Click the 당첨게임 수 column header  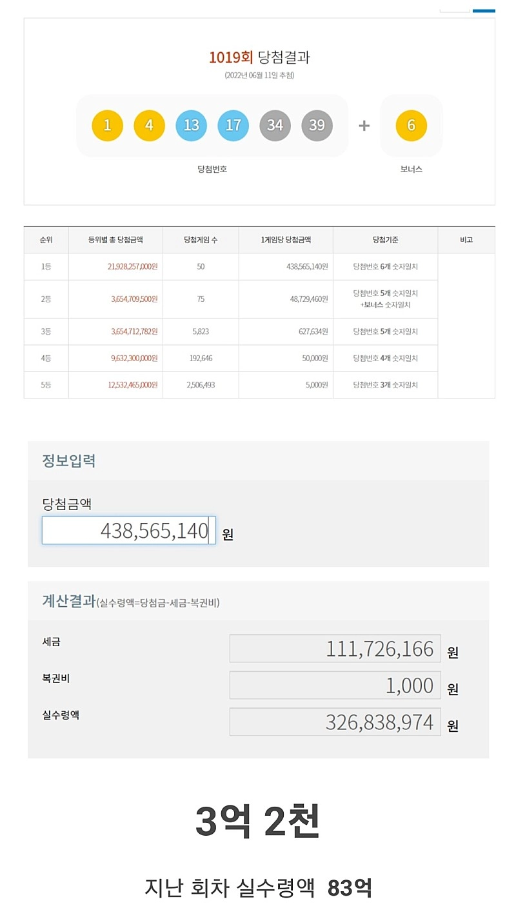(201, 240)
